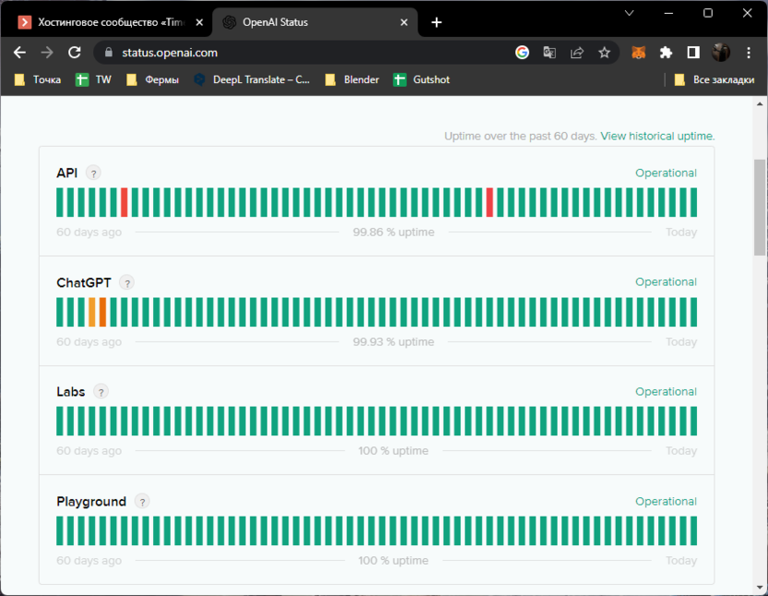Screen dimensions: 768x596
Task: Click Playground component heading
Action: [x=91, y=502]
